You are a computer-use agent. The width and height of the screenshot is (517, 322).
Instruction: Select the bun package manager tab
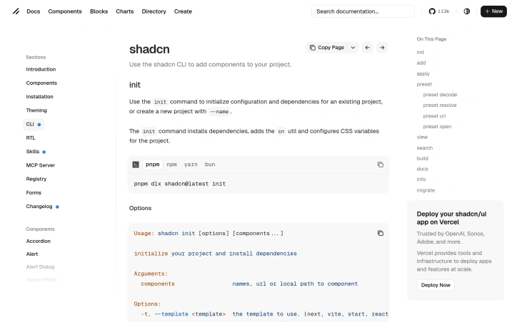pos(210,165)
